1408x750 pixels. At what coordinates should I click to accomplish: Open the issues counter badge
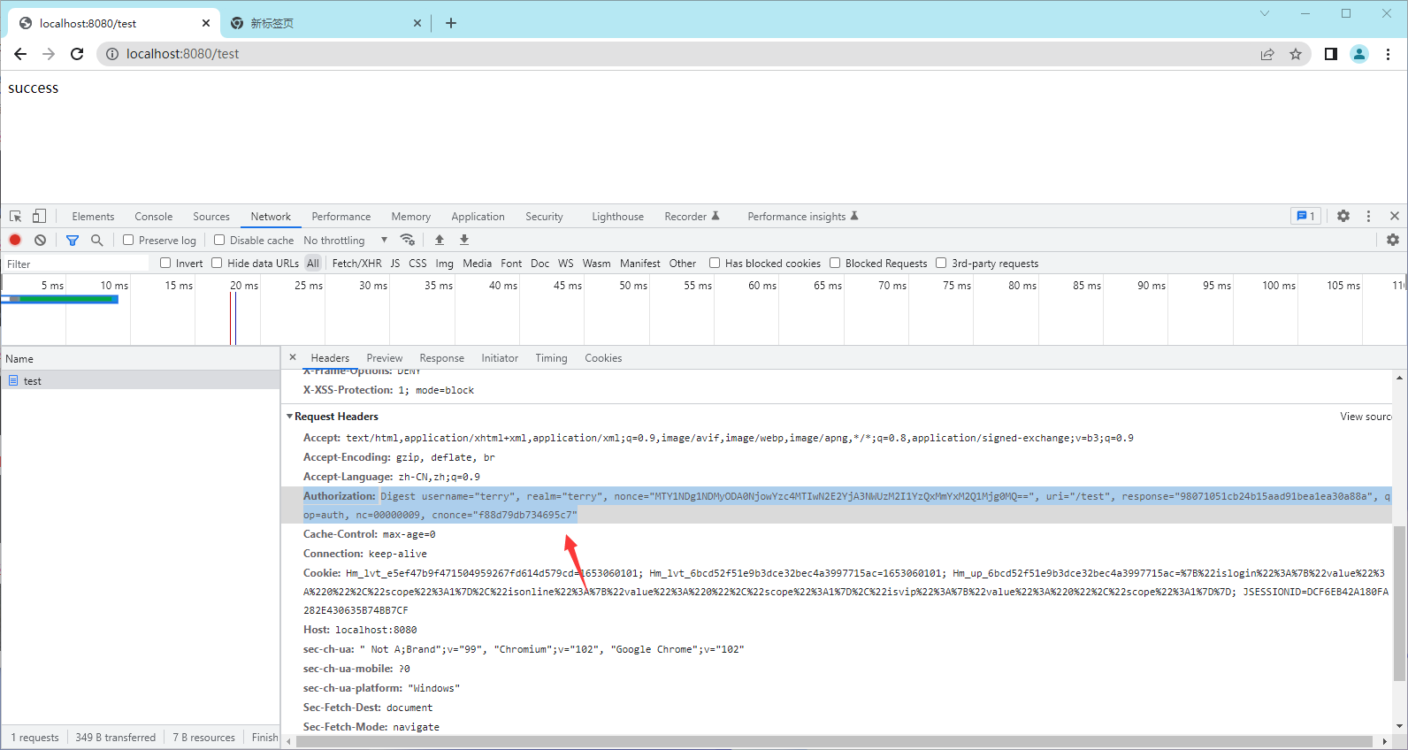coord(1305,216)
